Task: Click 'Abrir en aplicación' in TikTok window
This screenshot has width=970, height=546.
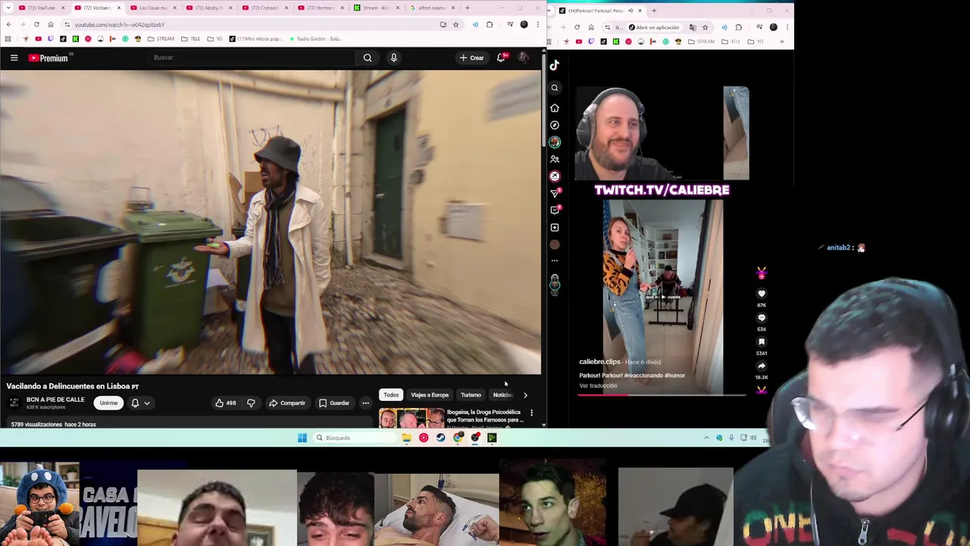Action: tap(654, 27)
